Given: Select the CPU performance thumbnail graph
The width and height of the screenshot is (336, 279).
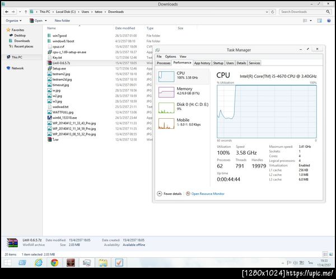Looking at the screenshot, I should click(x=166, y=76).
